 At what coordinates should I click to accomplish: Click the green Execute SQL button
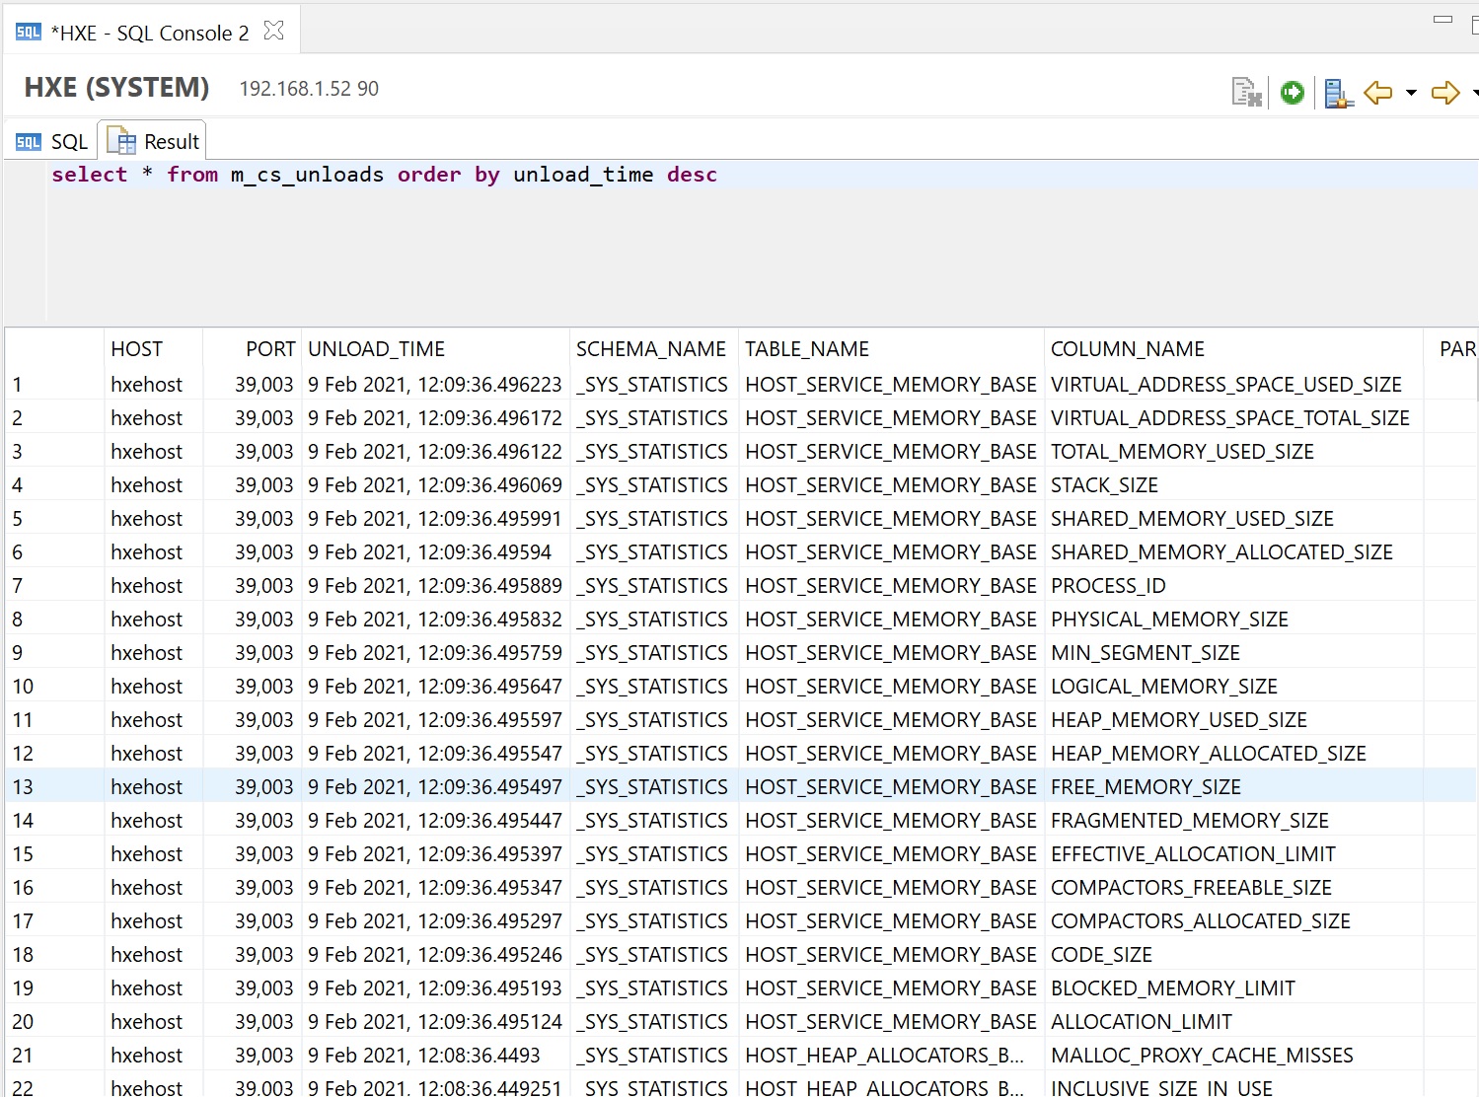1292,93
